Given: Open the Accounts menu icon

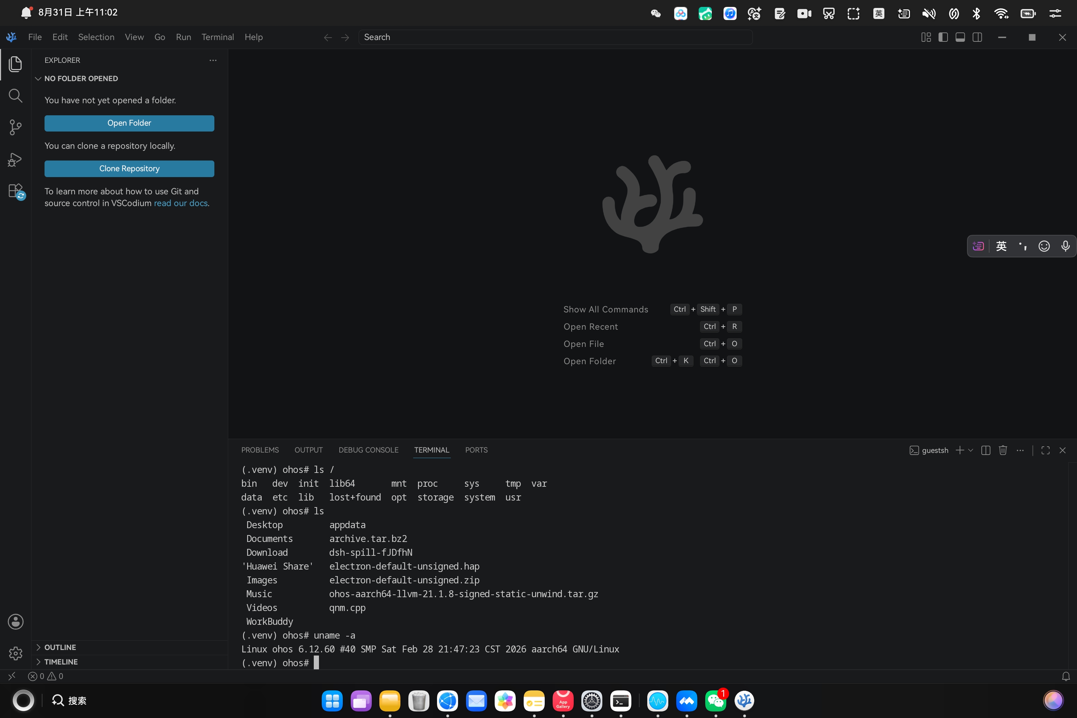Looking at the screenshot, I should (16, 621).
